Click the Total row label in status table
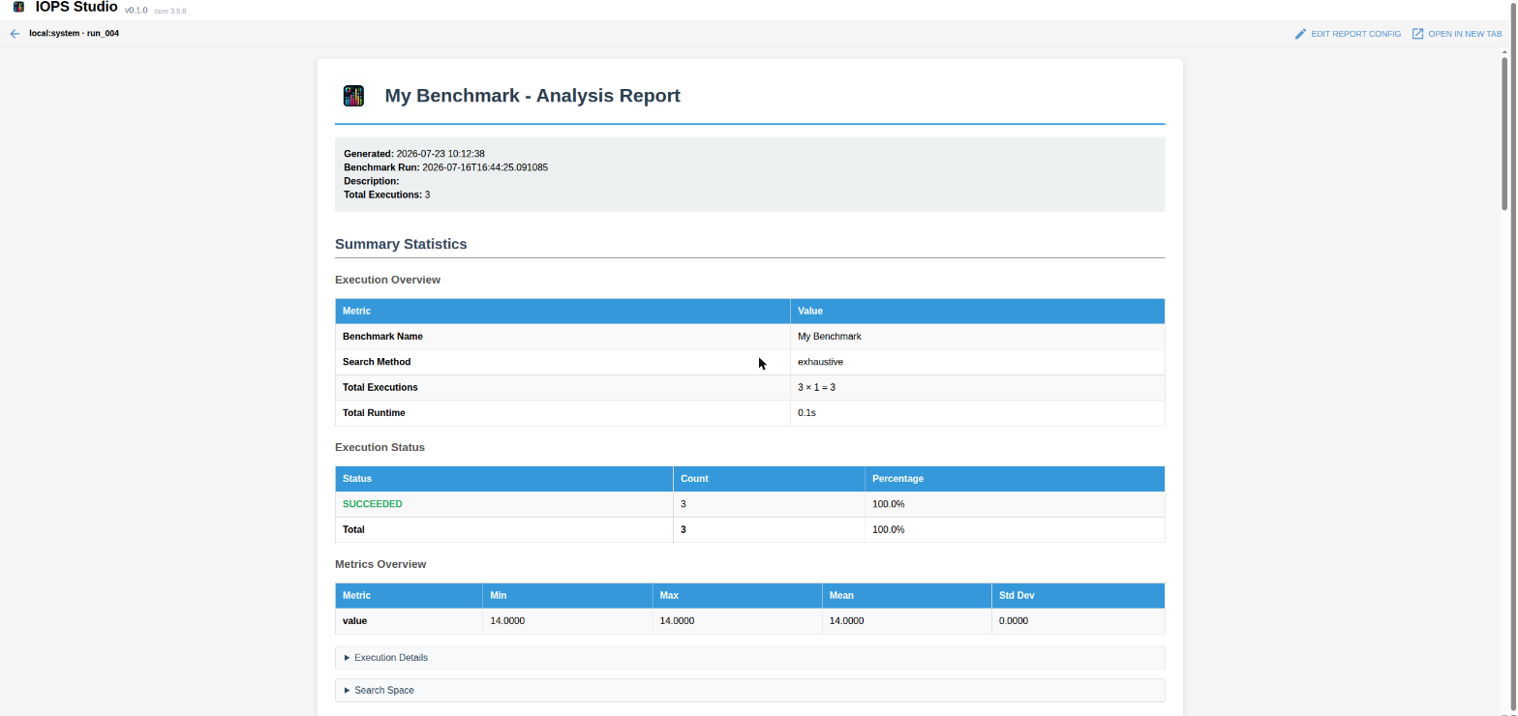 [x=353, y=530]
